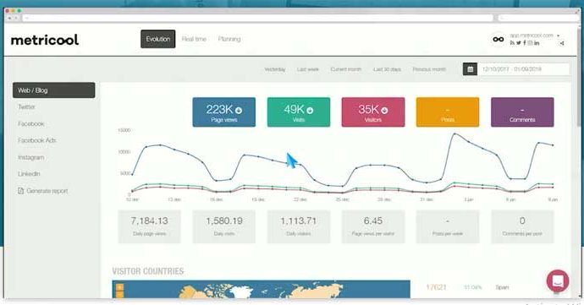Switch to the Real time tab
The image size is (584, 305).
pyautogui.click(x=194, y=39)
